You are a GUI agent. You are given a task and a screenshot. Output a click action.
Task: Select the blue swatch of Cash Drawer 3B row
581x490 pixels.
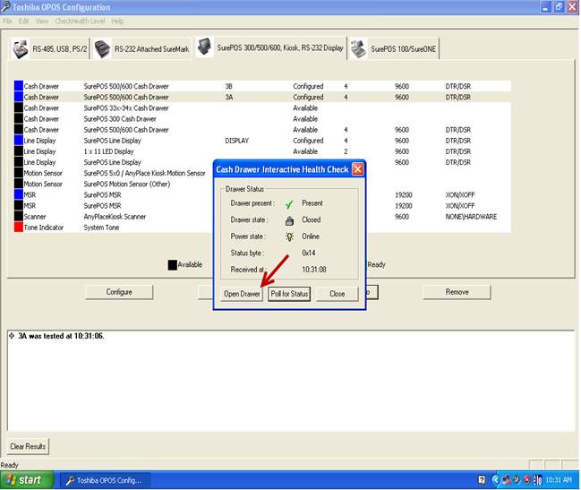18,86
